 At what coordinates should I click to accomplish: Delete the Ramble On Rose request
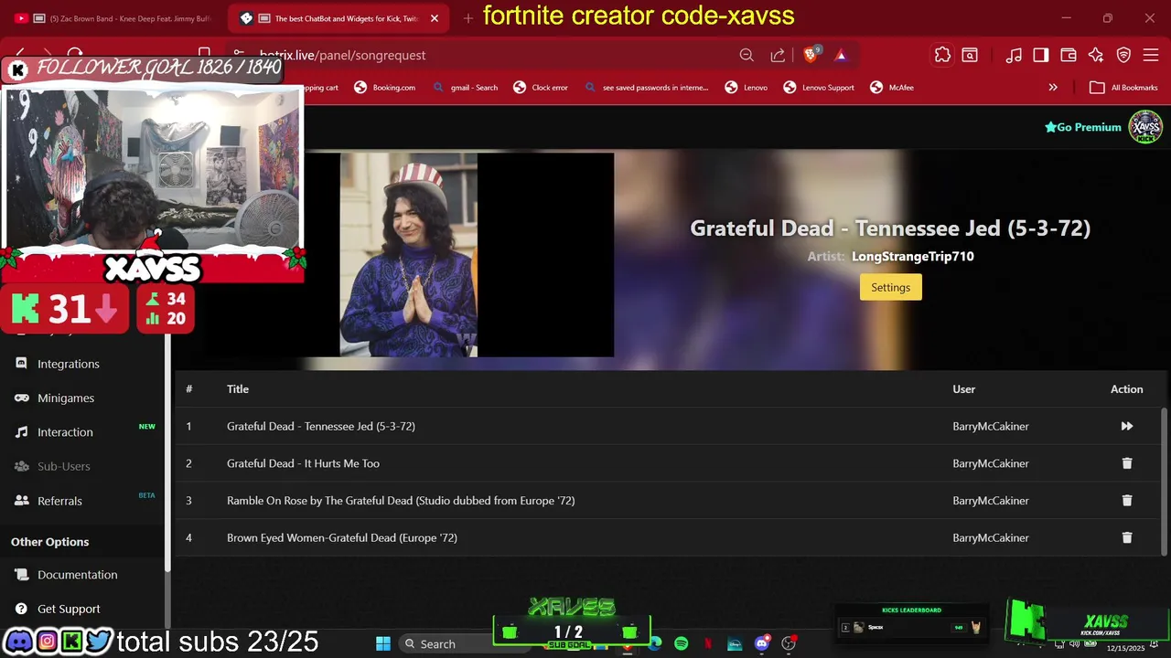coord(1127,500)
